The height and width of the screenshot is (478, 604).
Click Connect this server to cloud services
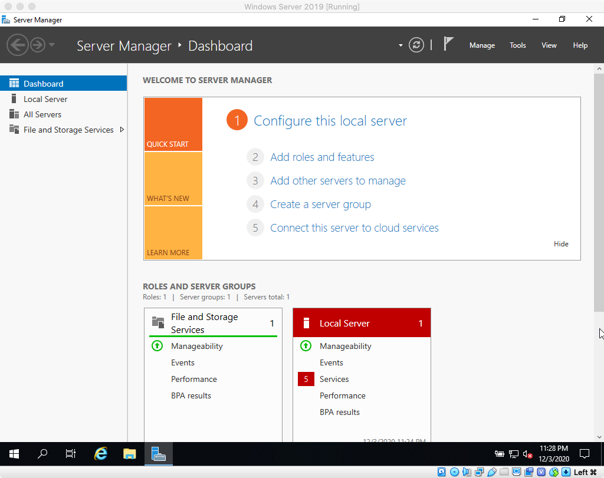click(354, 228)
